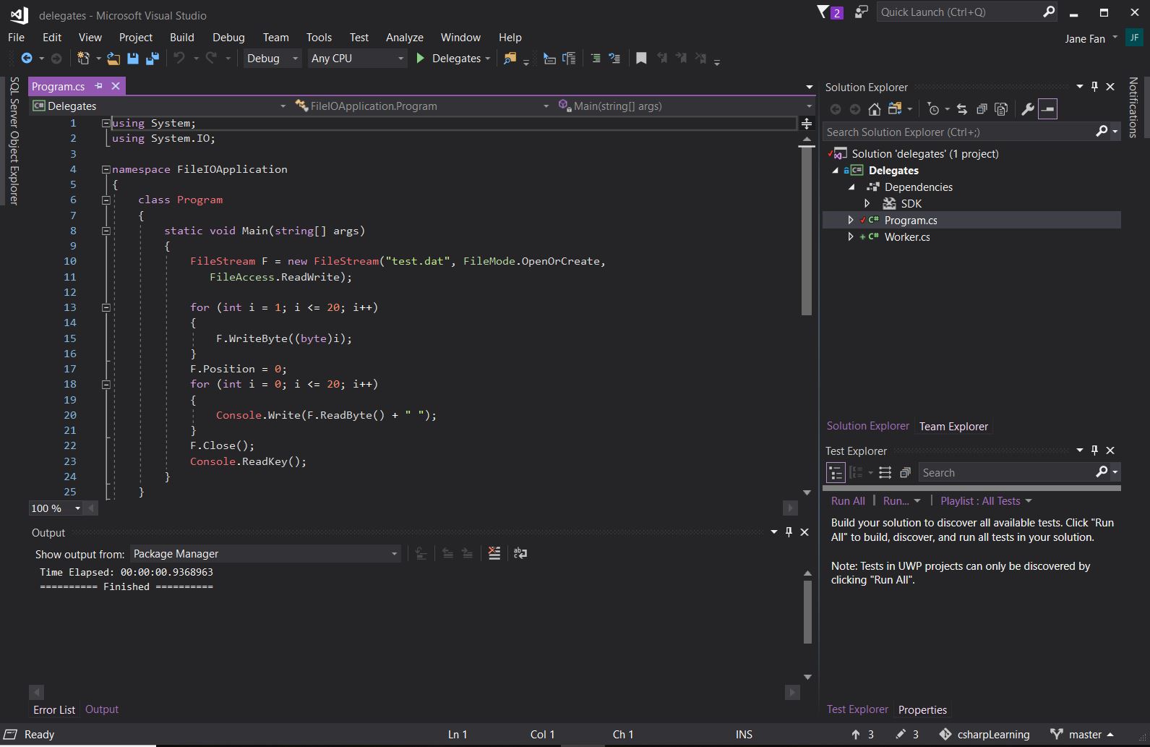Open the notifications flag icon with badge 2
The width and height of the screenshot is (1150, 747).
click(829, 12)
